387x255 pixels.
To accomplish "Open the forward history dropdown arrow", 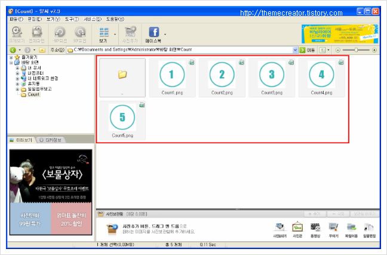I will coord(34,50).
